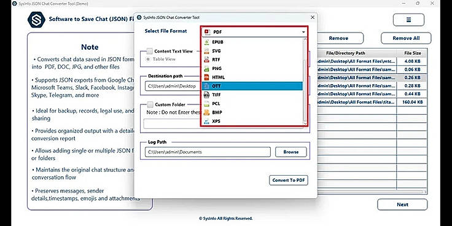Enable the Custom Folder checkbox
This screenshot has width=452, height=226.
(x=150, y=104)
